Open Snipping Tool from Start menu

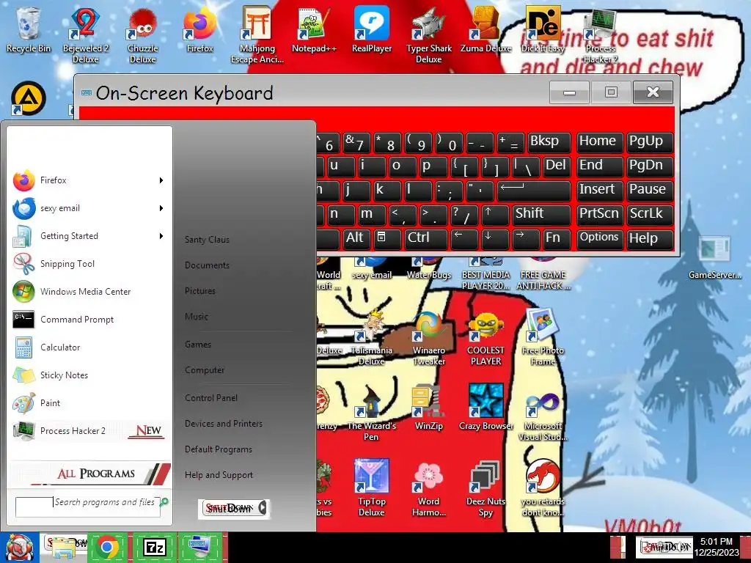[89, 264]
